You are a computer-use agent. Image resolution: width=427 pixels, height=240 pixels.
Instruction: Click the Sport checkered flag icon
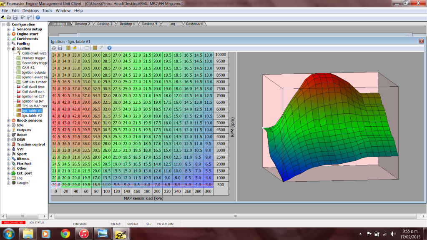[x=14, y=154]
